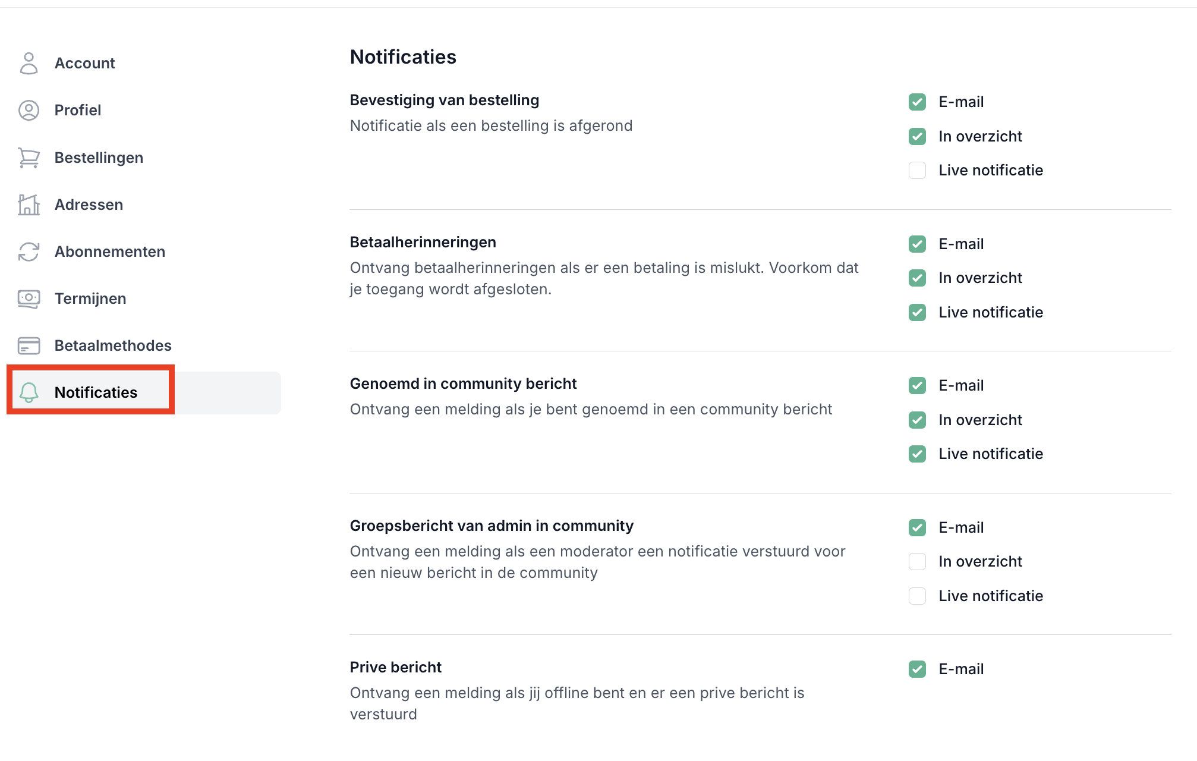Enable In overzicht for Groepsbericht van admin
1197x761 pixels.
(917, 562)
